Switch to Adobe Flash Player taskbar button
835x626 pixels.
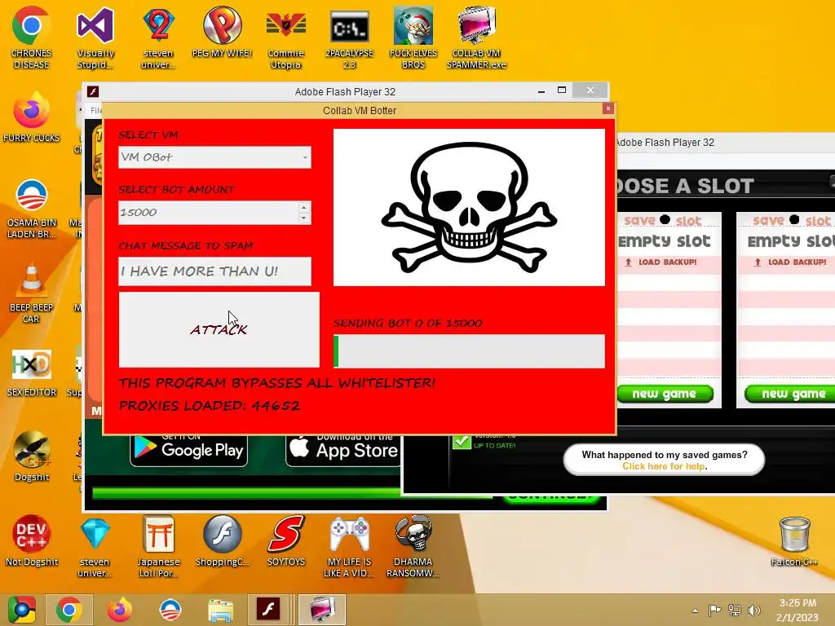[x=269, y=610]
